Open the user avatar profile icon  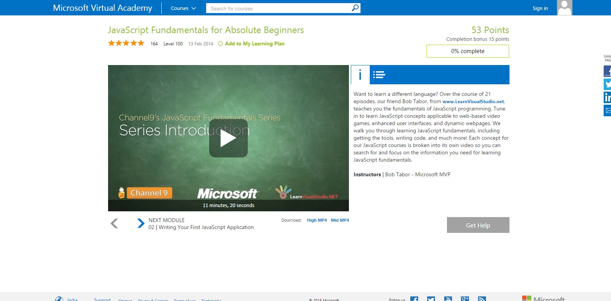tap(564, 8)
